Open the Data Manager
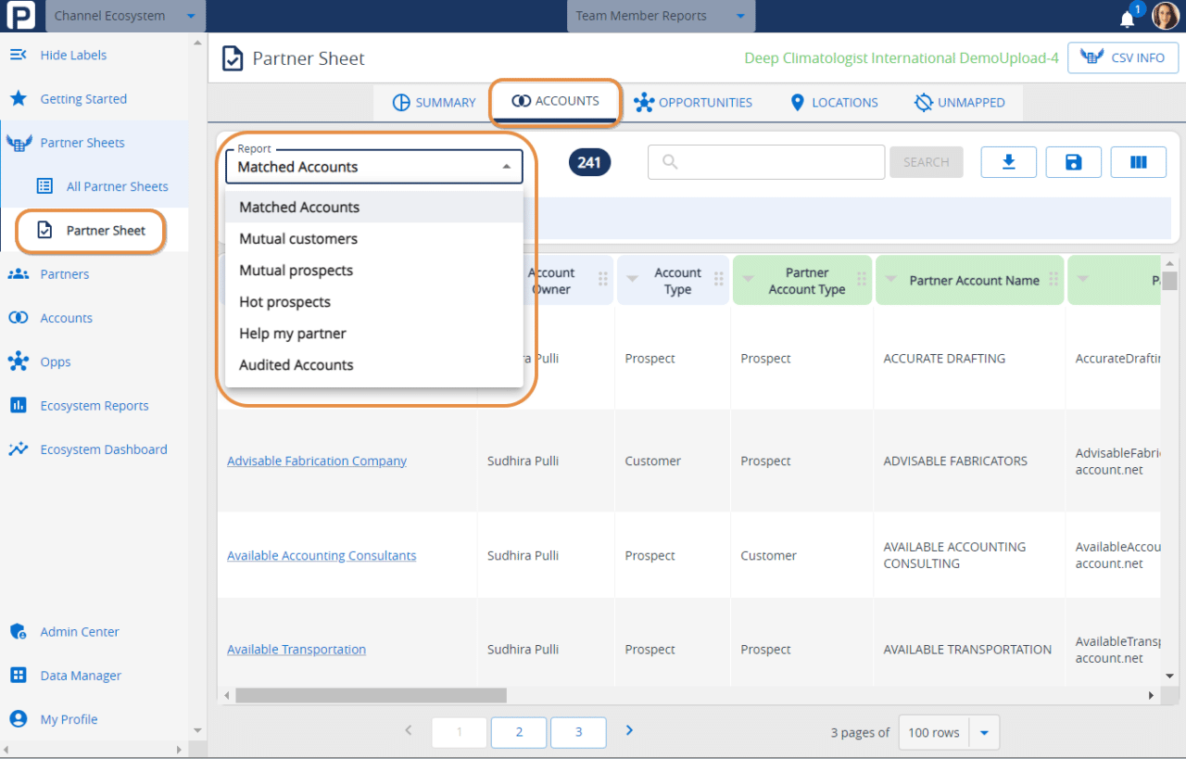 coord(82,675)
